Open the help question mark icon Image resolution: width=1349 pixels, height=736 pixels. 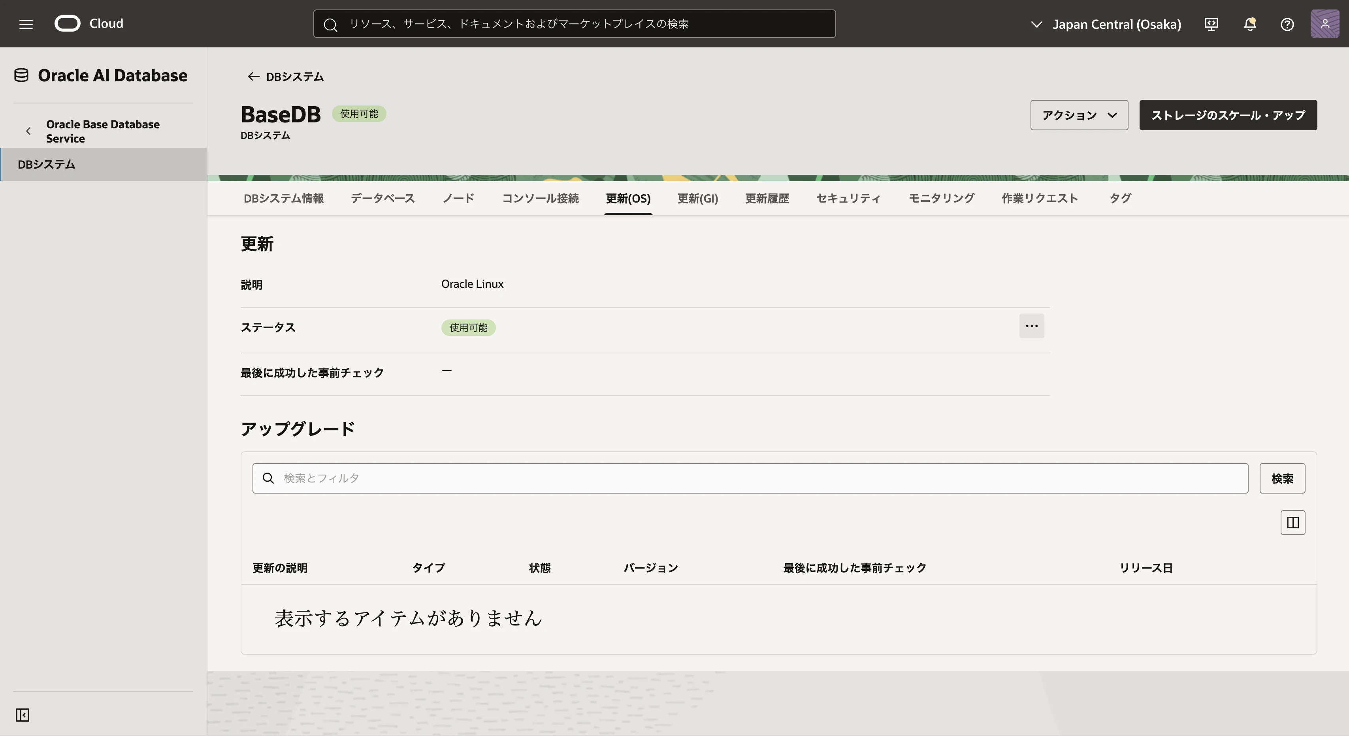pyautogui.click(x=1287, y=24)
